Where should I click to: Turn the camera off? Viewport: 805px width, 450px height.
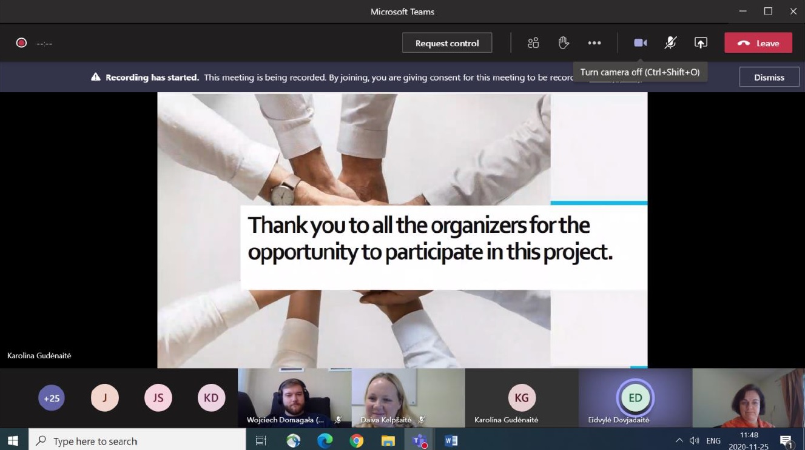(x=640, y=43)
